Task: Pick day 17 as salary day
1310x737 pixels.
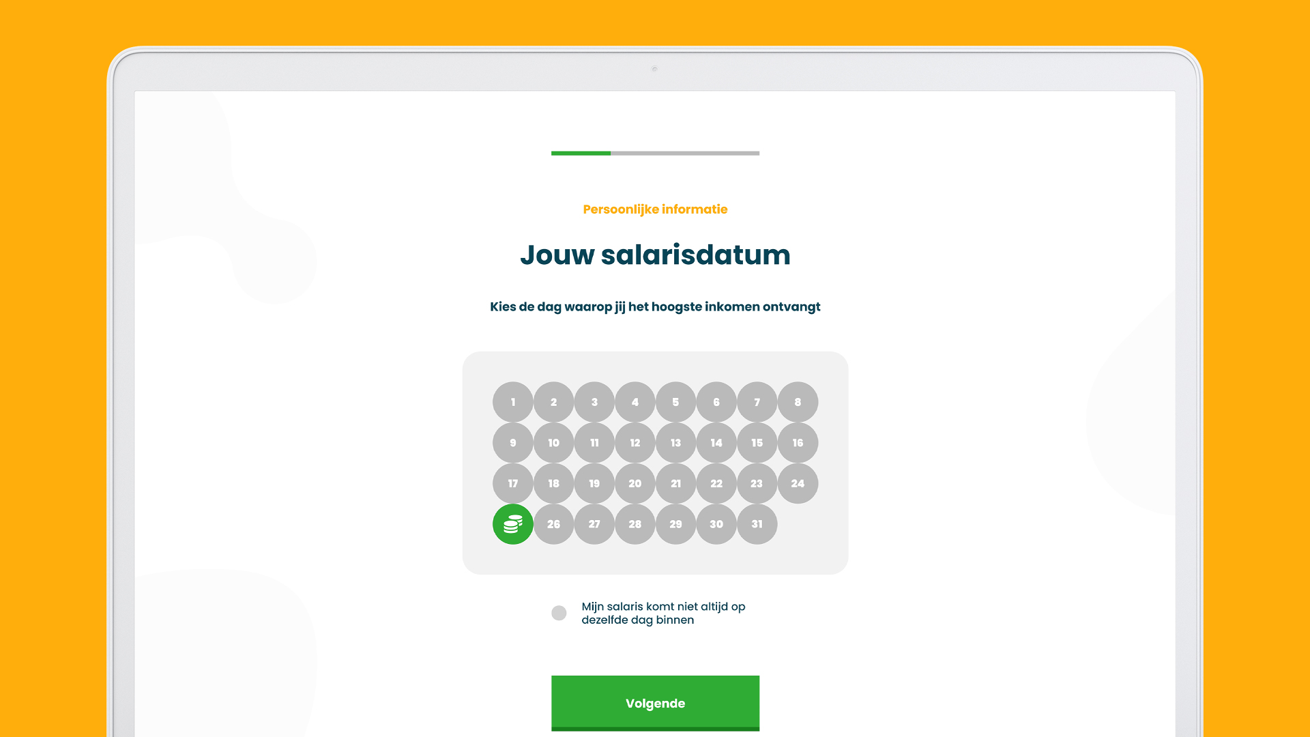Action: 512,483
